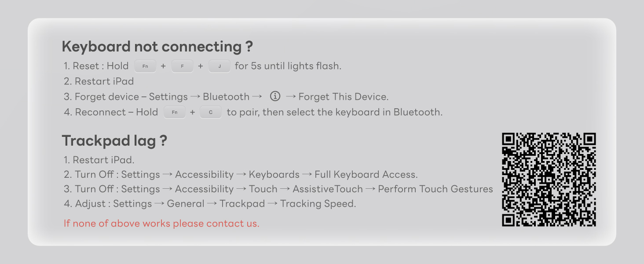Select the 'AssistiveTouch' text

click(x=328, y=189)
